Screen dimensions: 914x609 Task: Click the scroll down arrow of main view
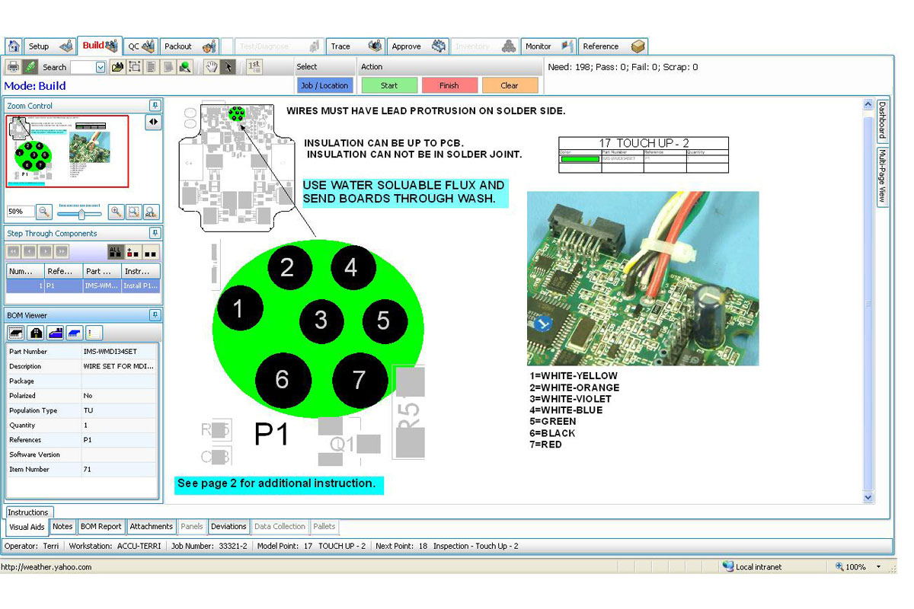click(868, 498)
